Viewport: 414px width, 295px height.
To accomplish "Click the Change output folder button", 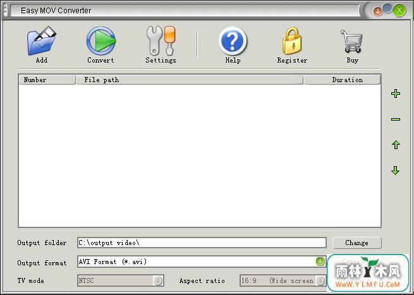I will tap(356, 243).
